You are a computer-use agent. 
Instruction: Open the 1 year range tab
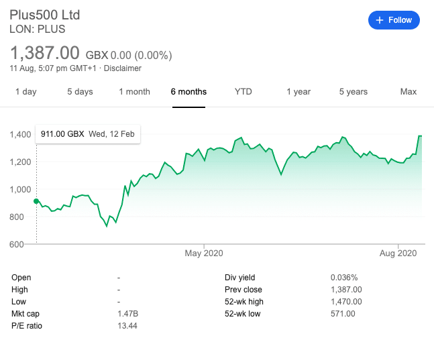[x=298, y=92]
